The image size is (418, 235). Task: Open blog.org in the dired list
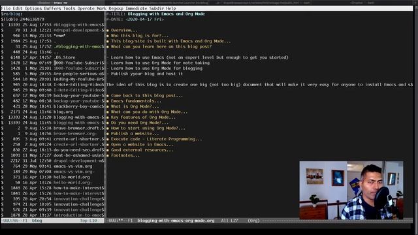point(63,112)
